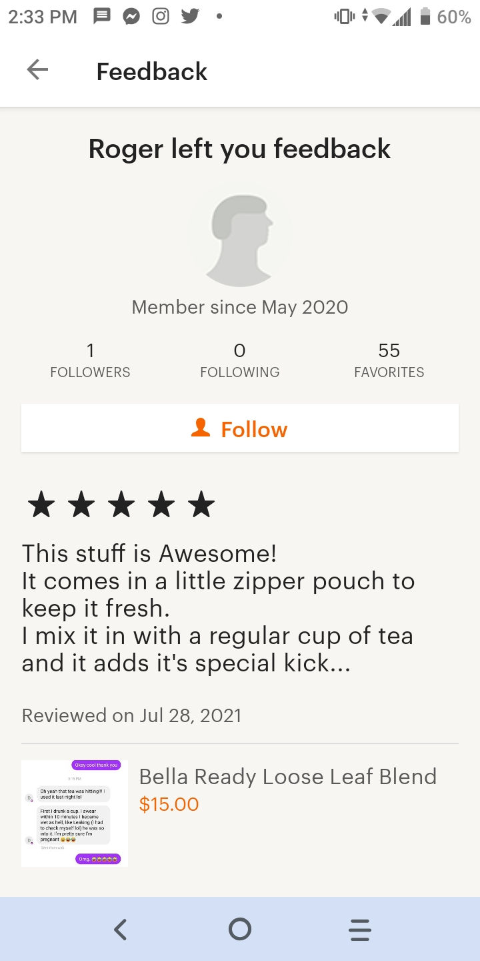View Roger's 1 followers count
Screen dimensions: 480x961
90,360
